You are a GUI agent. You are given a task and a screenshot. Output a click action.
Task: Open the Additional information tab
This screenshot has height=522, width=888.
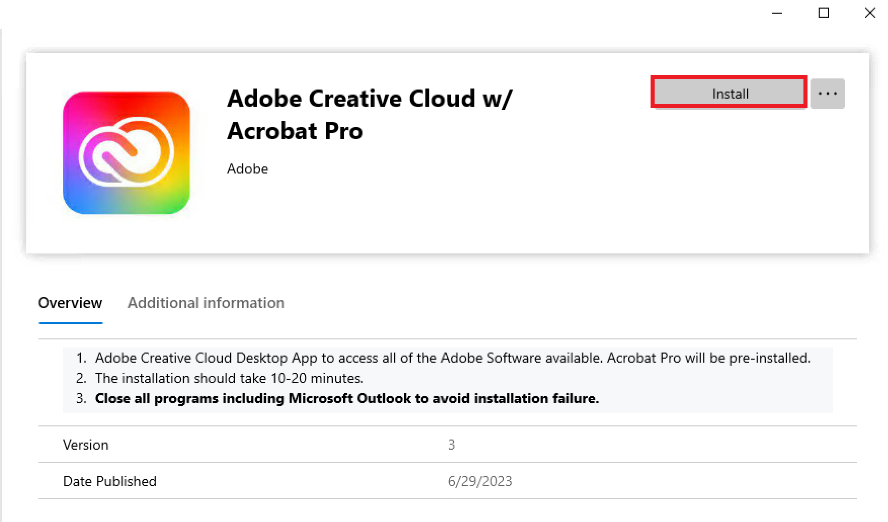(206, 303)
